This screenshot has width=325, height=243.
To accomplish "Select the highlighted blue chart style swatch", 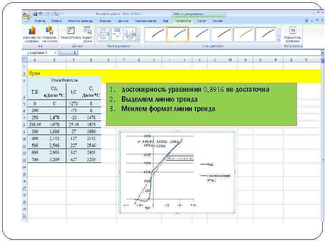I will [x=178, y=34].
